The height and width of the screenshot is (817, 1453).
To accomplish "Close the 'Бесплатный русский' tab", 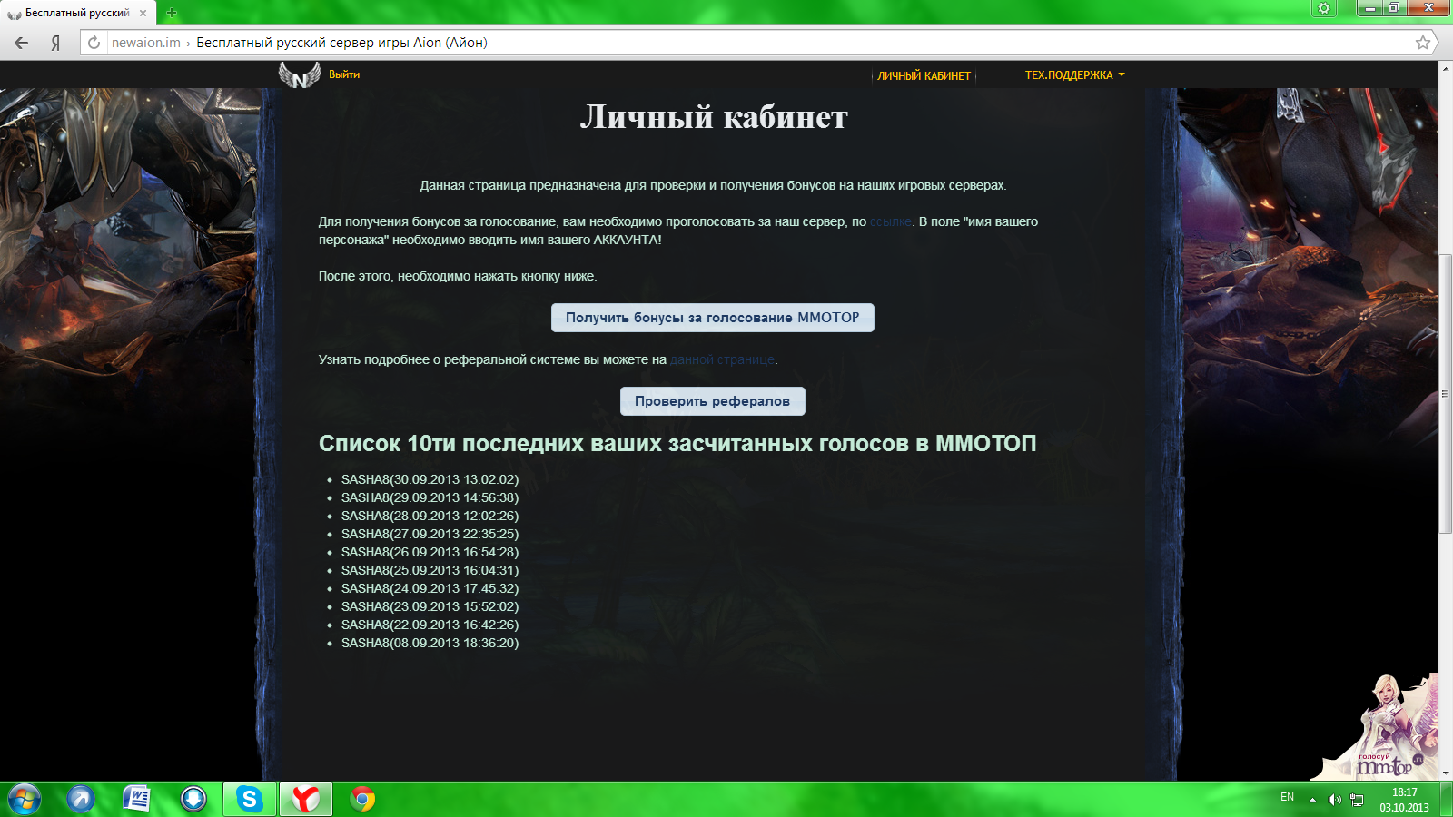I will coord(143,13).
